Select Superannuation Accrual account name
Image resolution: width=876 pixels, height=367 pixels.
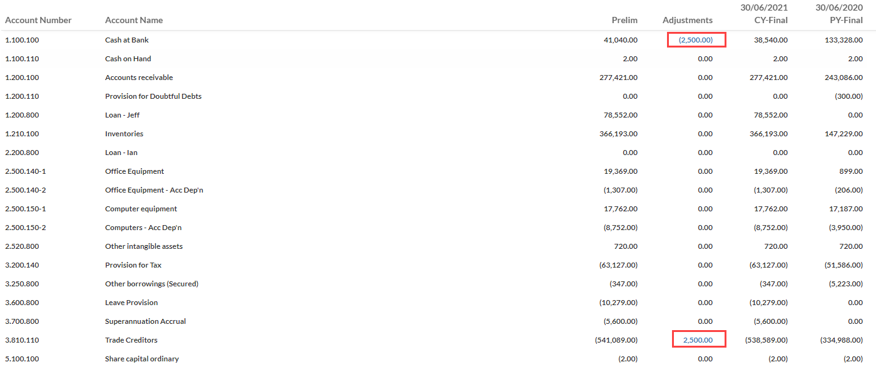point(145,321)
